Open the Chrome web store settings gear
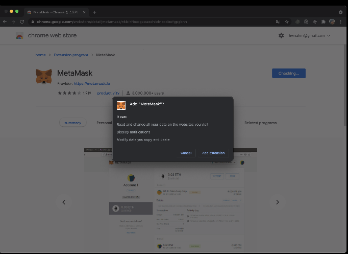 (x=281, y=36)
